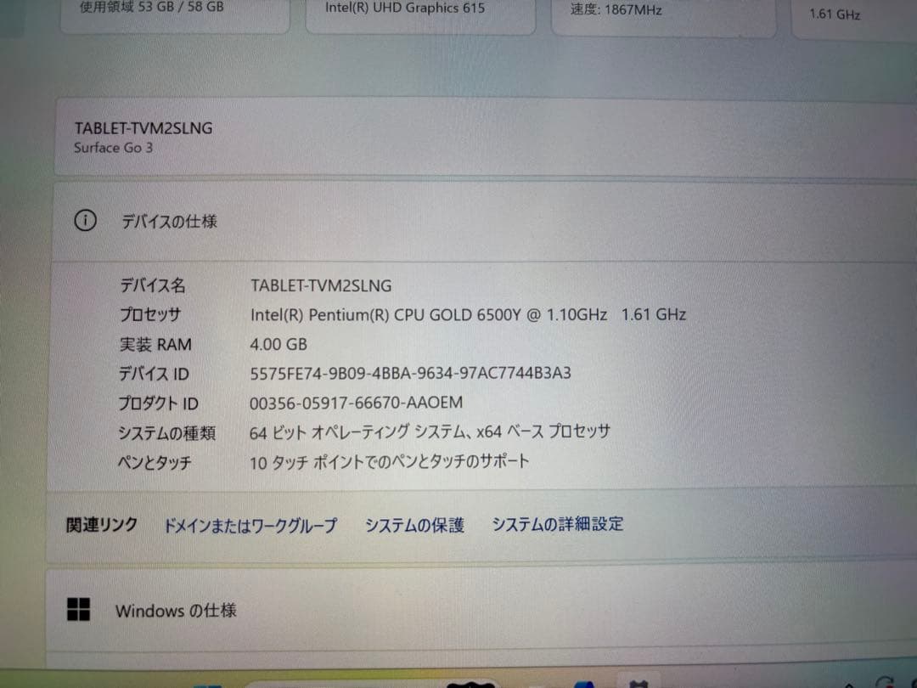Image resolution: width=917 pixels, height=688 pixels.
Task: Open ドメインまたはワークグループ link
Action: [x=250, y=526]
